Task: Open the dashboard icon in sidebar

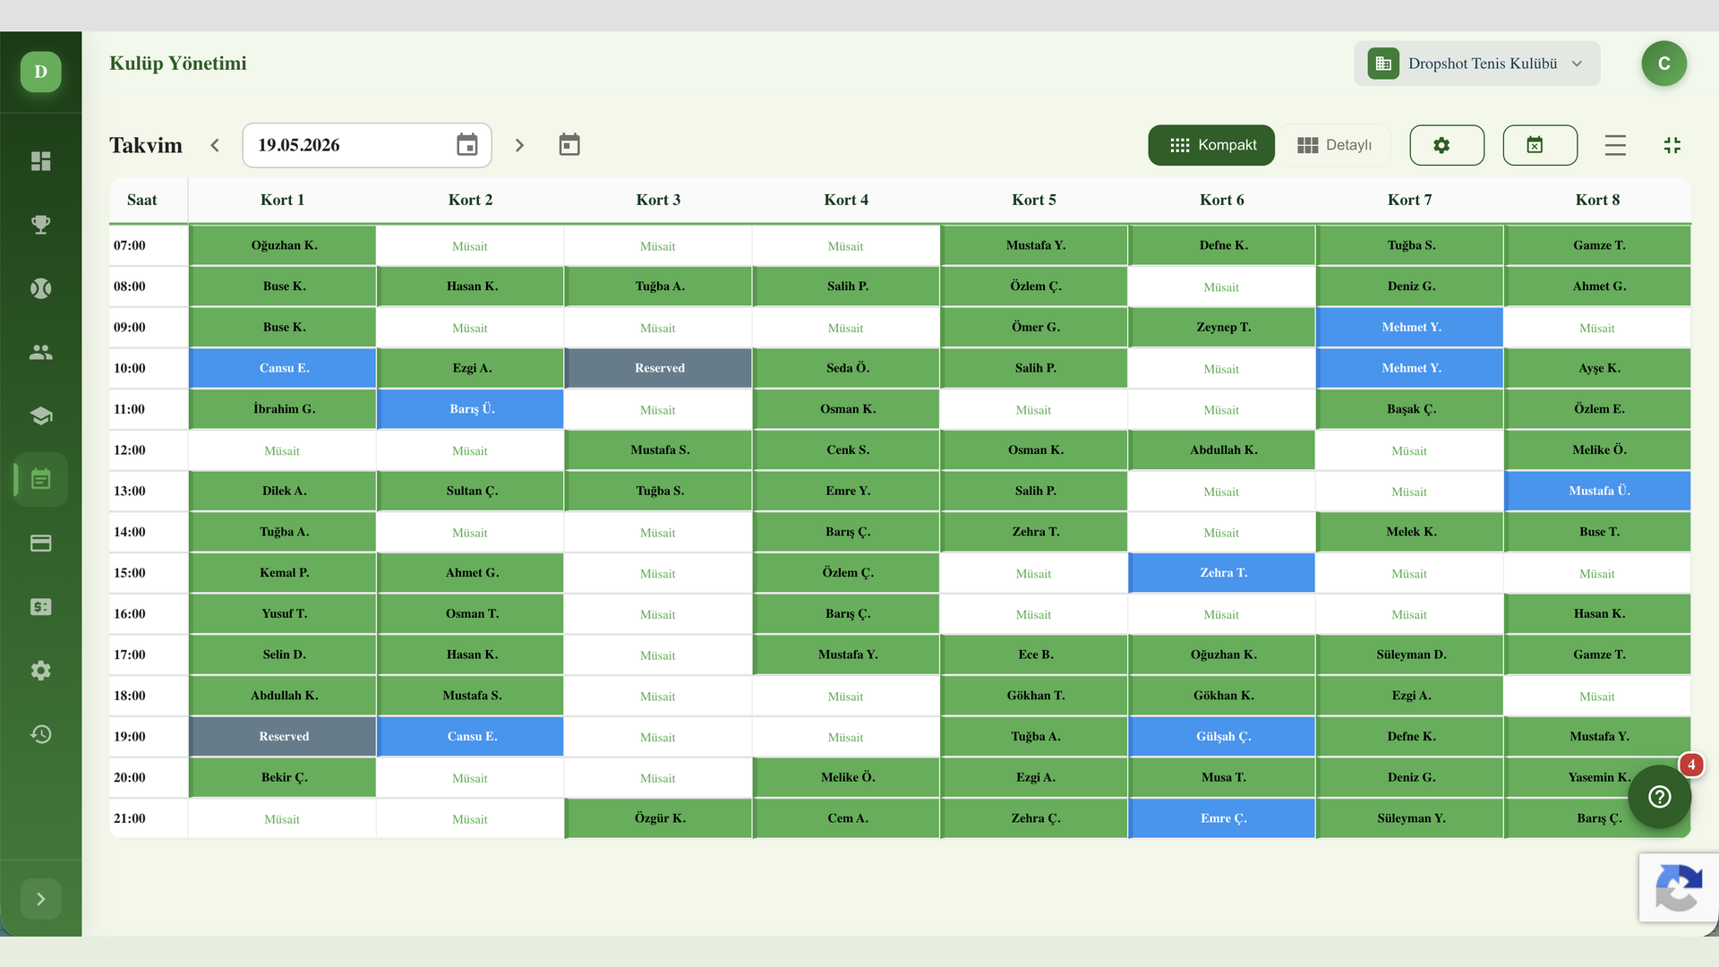Action: click(40, 161)
